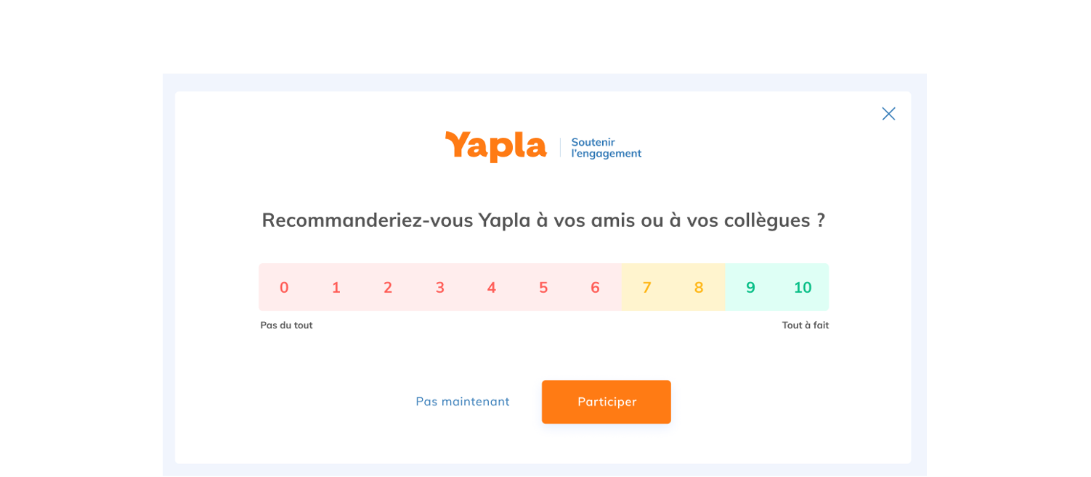Choose the top rating 10
This screenshot has height=477, width=1091.
(803, 287)
